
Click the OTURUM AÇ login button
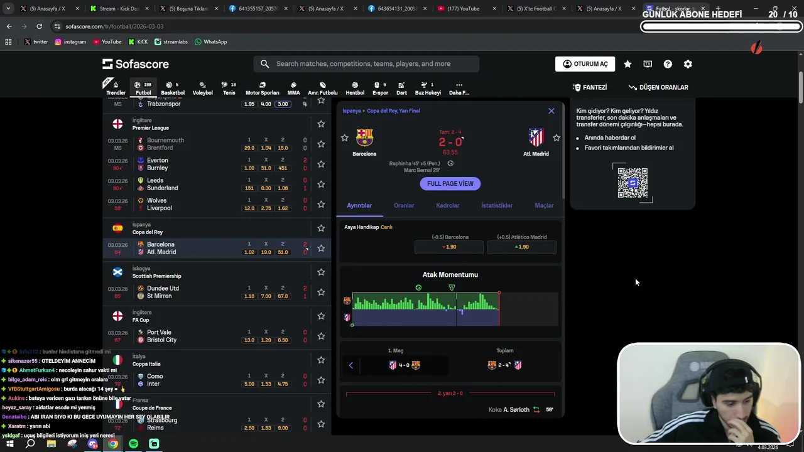click(x=585, y=64)
